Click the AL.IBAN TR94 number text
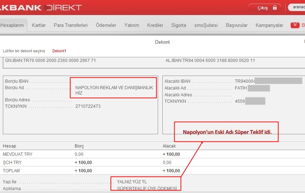Viewport: 305px width, 193px height. [210, 60]
